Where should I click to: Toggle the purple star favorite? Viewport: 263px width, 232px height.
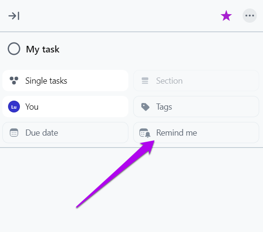[x=226, y=16]
